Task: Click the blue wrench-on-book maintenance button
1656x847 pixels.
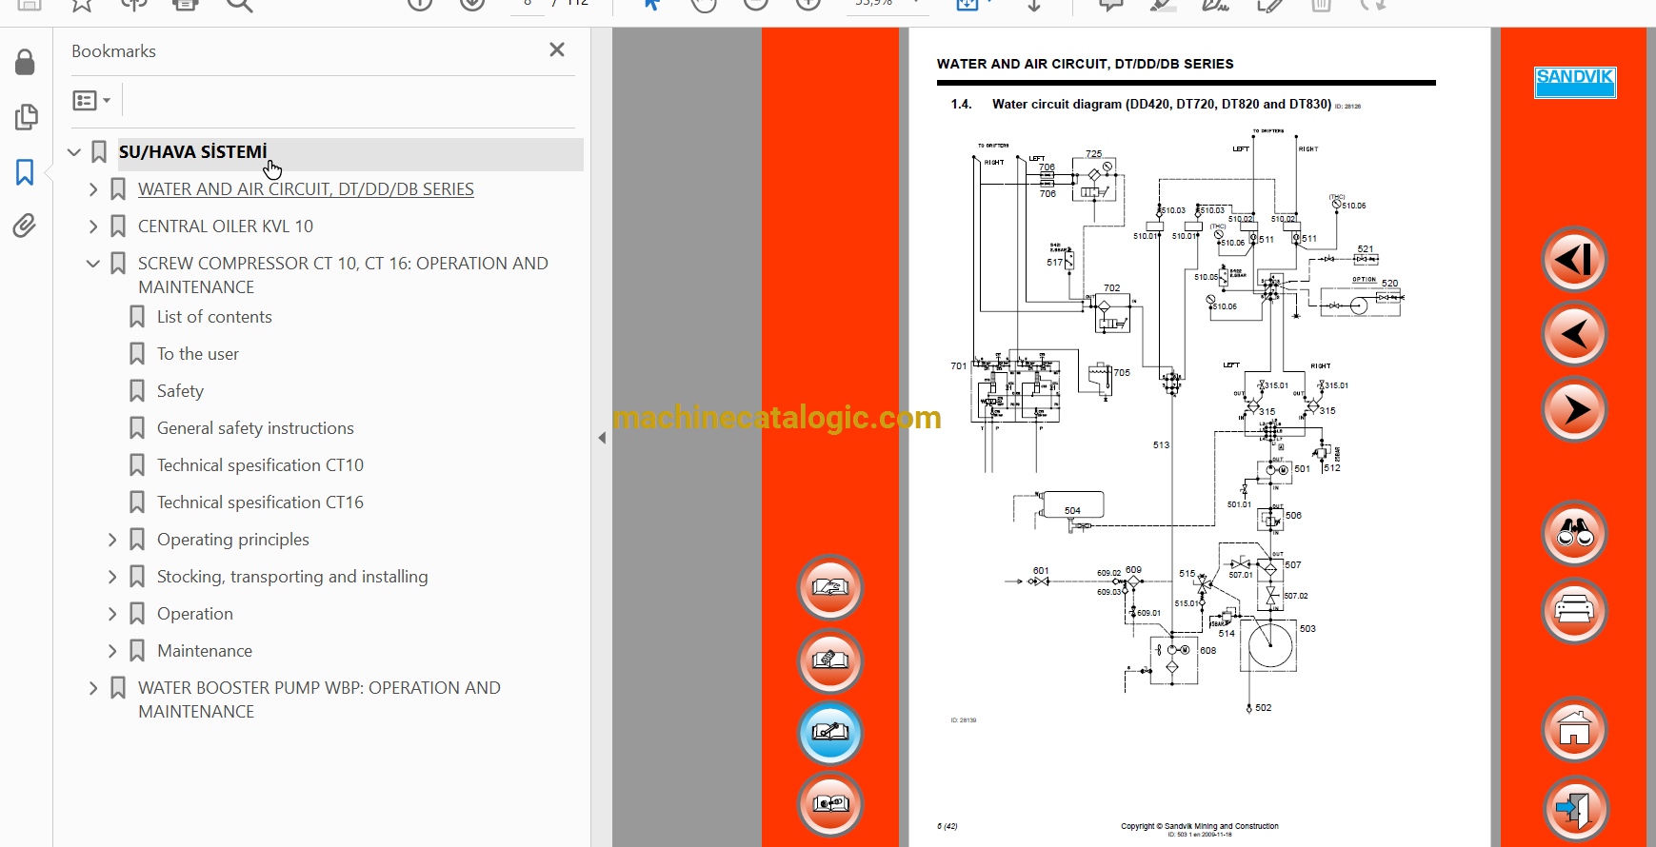Action: click(x=830, y=732)
